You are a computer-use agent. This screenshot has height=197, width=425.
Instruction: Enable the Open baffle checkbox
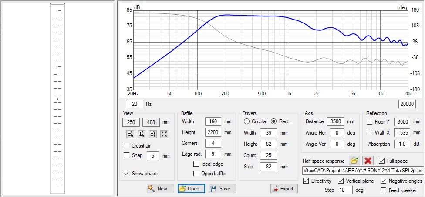click(x=196, y=174)
